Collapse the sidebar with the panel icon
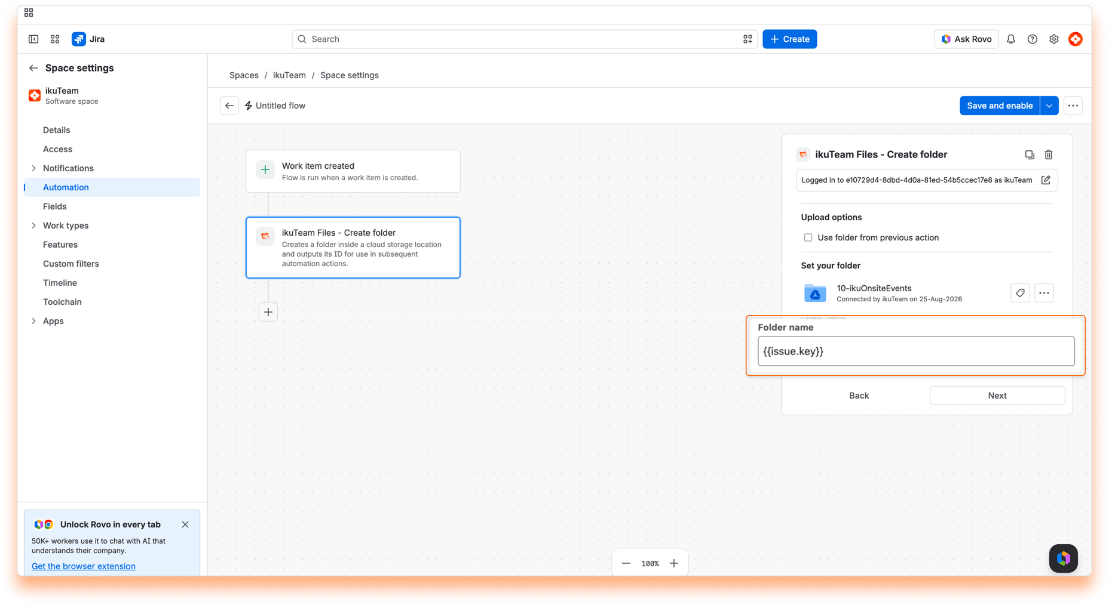 [33, 39]
